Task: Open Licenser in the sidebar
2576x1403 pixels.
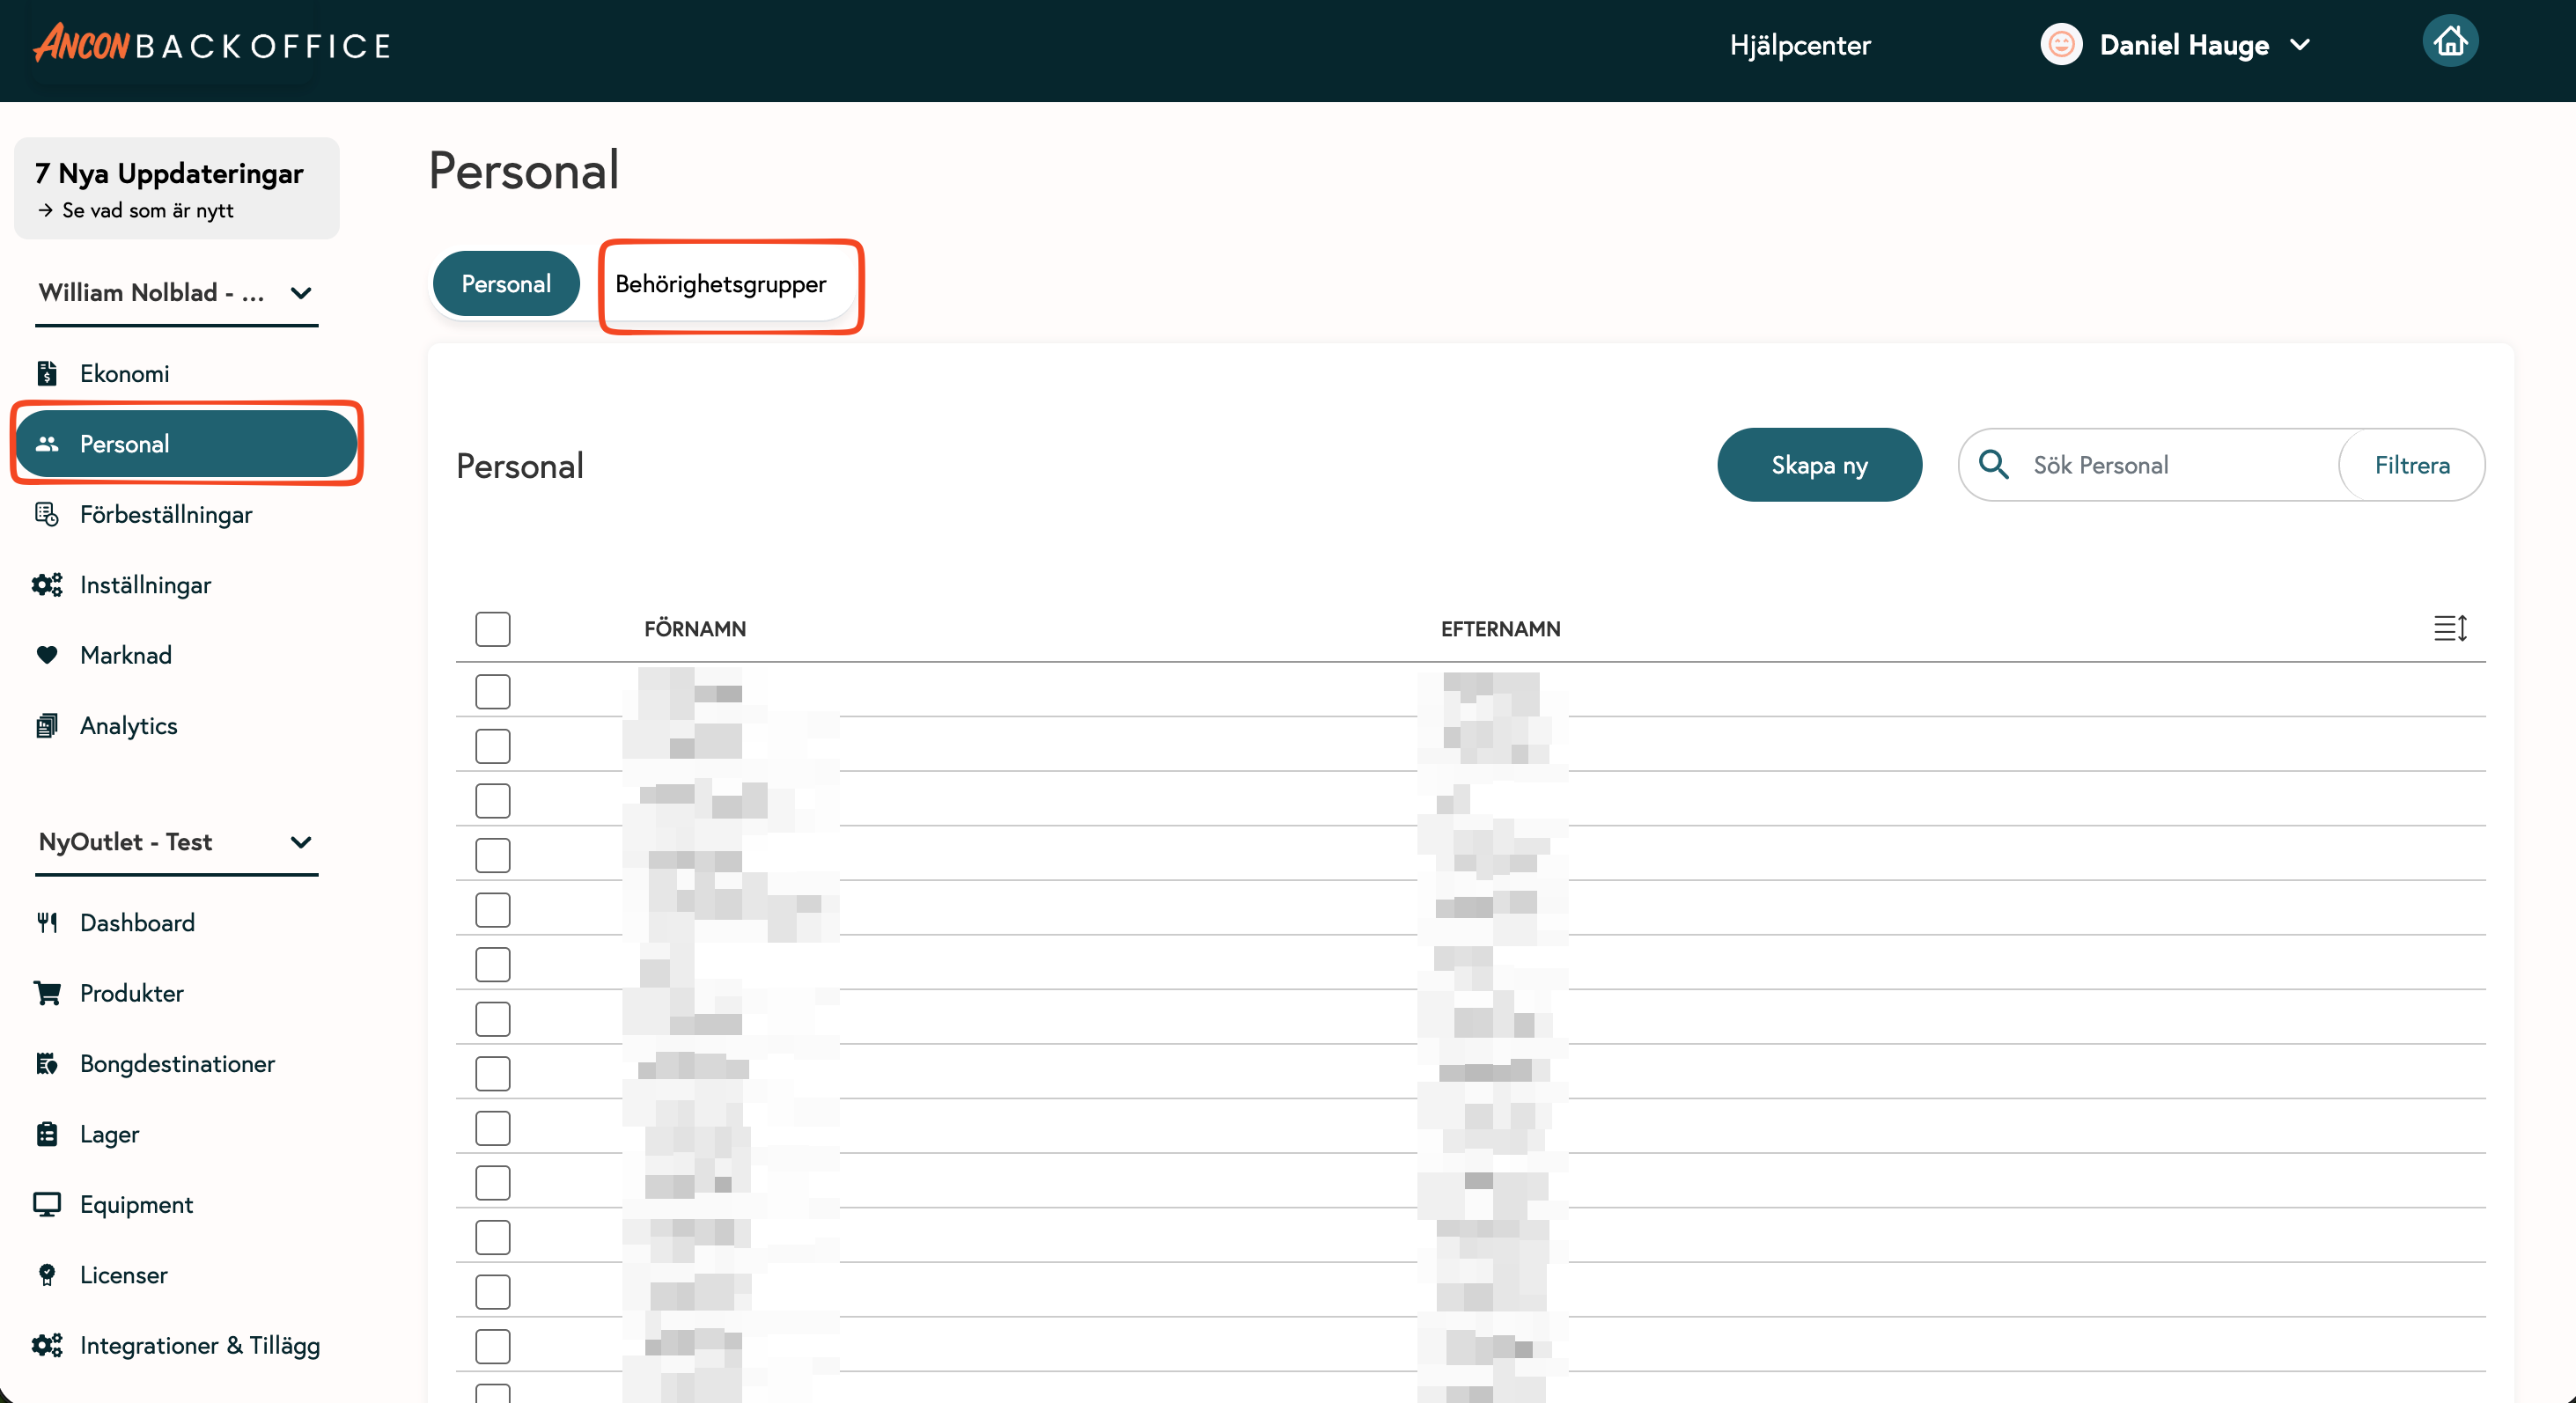Action: [x=123, y=1275]
